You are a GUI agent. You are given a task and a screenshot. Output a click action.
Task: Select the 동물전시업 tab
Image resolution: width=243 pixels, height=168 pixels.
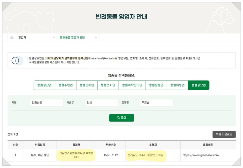108,85
